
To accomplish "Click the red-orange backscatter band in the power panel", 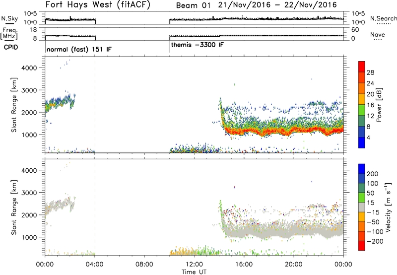I will (x=283, y=131).
